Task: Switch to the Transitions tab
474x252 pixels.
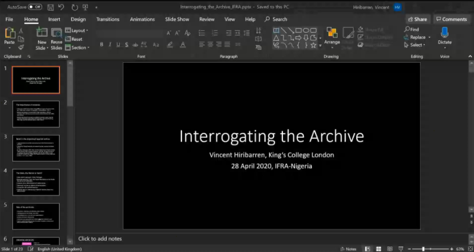Action: (108, 19)
